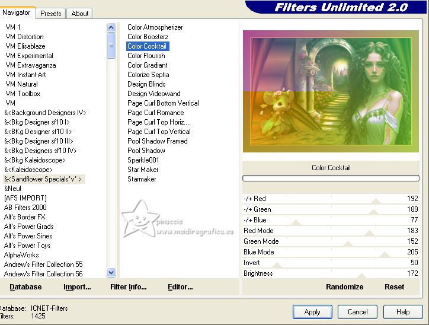This screenshot has width=429, height=325.
Task: Cancel the filter dialog
Action: pyautogui.click(x=357, y=312)
